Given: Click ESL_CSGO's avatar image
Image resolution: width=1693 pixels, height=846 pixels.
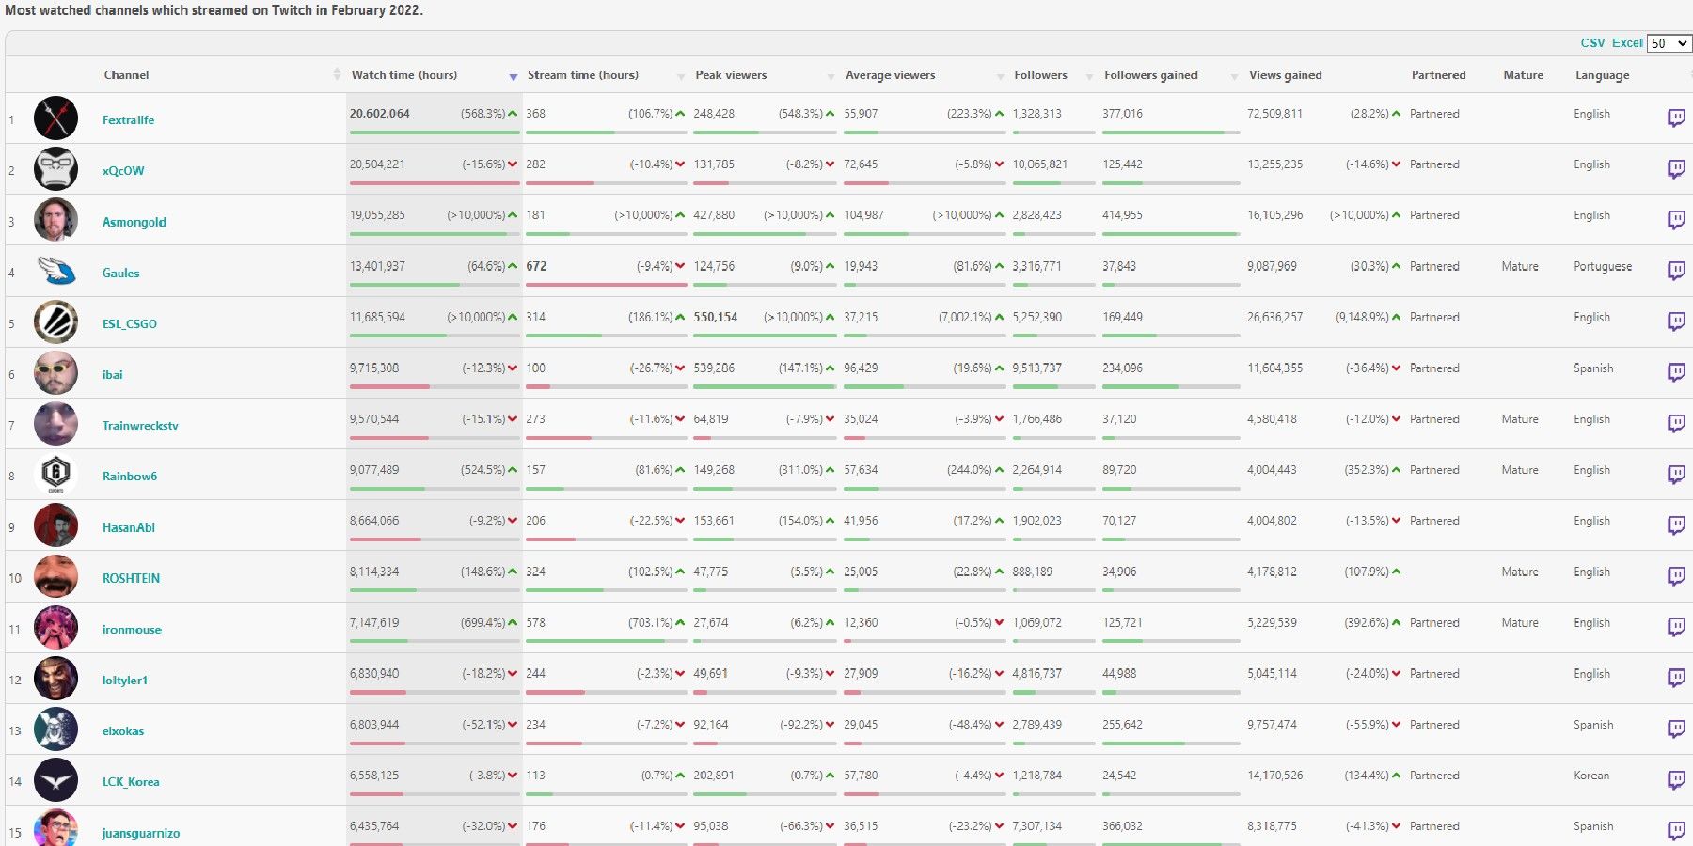Looking at the screenshot, I should point(55,321).
